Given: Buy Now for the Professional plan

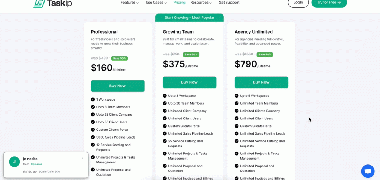Looking at the screenshot, I should 118,86.
